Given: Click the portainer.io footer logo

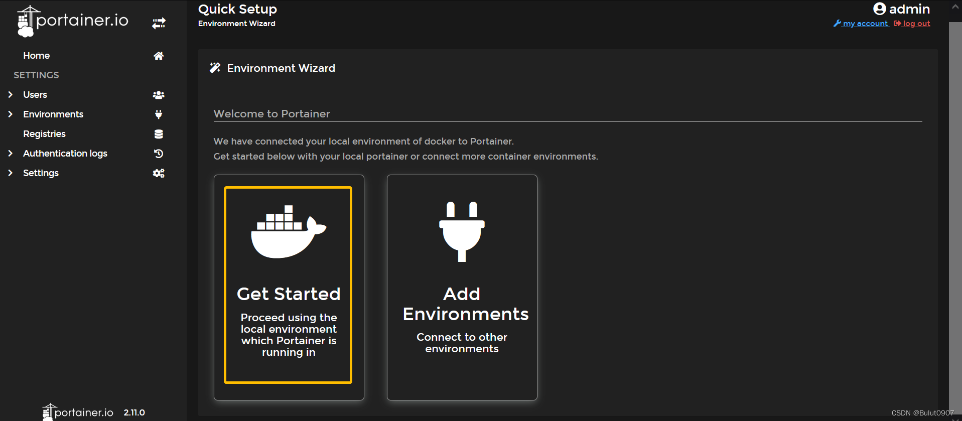Looking at the screenshot, I should (78, 412).
